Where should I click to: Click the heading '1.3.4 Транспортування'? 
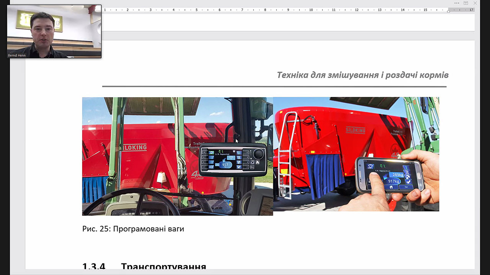144,267
